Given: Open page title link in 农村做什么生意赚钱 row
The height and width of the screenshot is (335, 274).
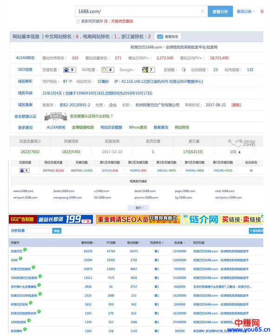Looking at the screenshot, I should [x=222, y=287].
